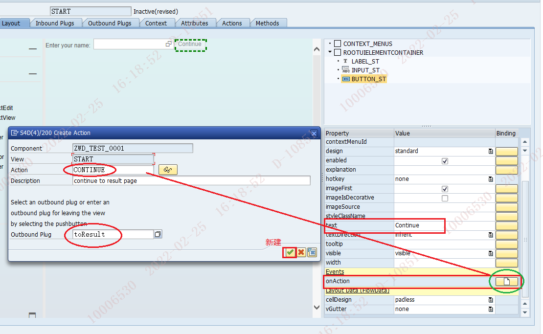Confirm Create Action with green checkmark
Viewport: 543px width, 334px height.
pyautogui.click(x=290, y=252)
